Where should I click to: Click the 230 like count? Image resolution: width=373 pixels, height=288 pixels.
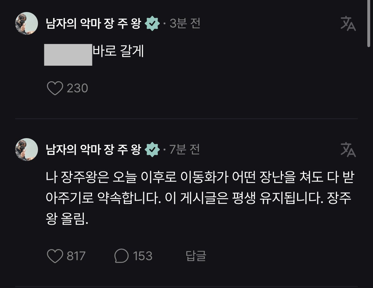77,88
